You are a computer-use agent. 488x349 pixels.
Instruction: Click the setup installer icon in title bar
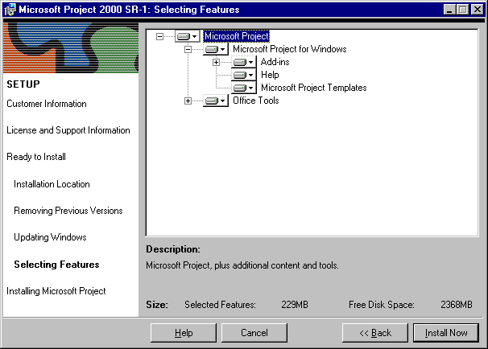(10, 10)
